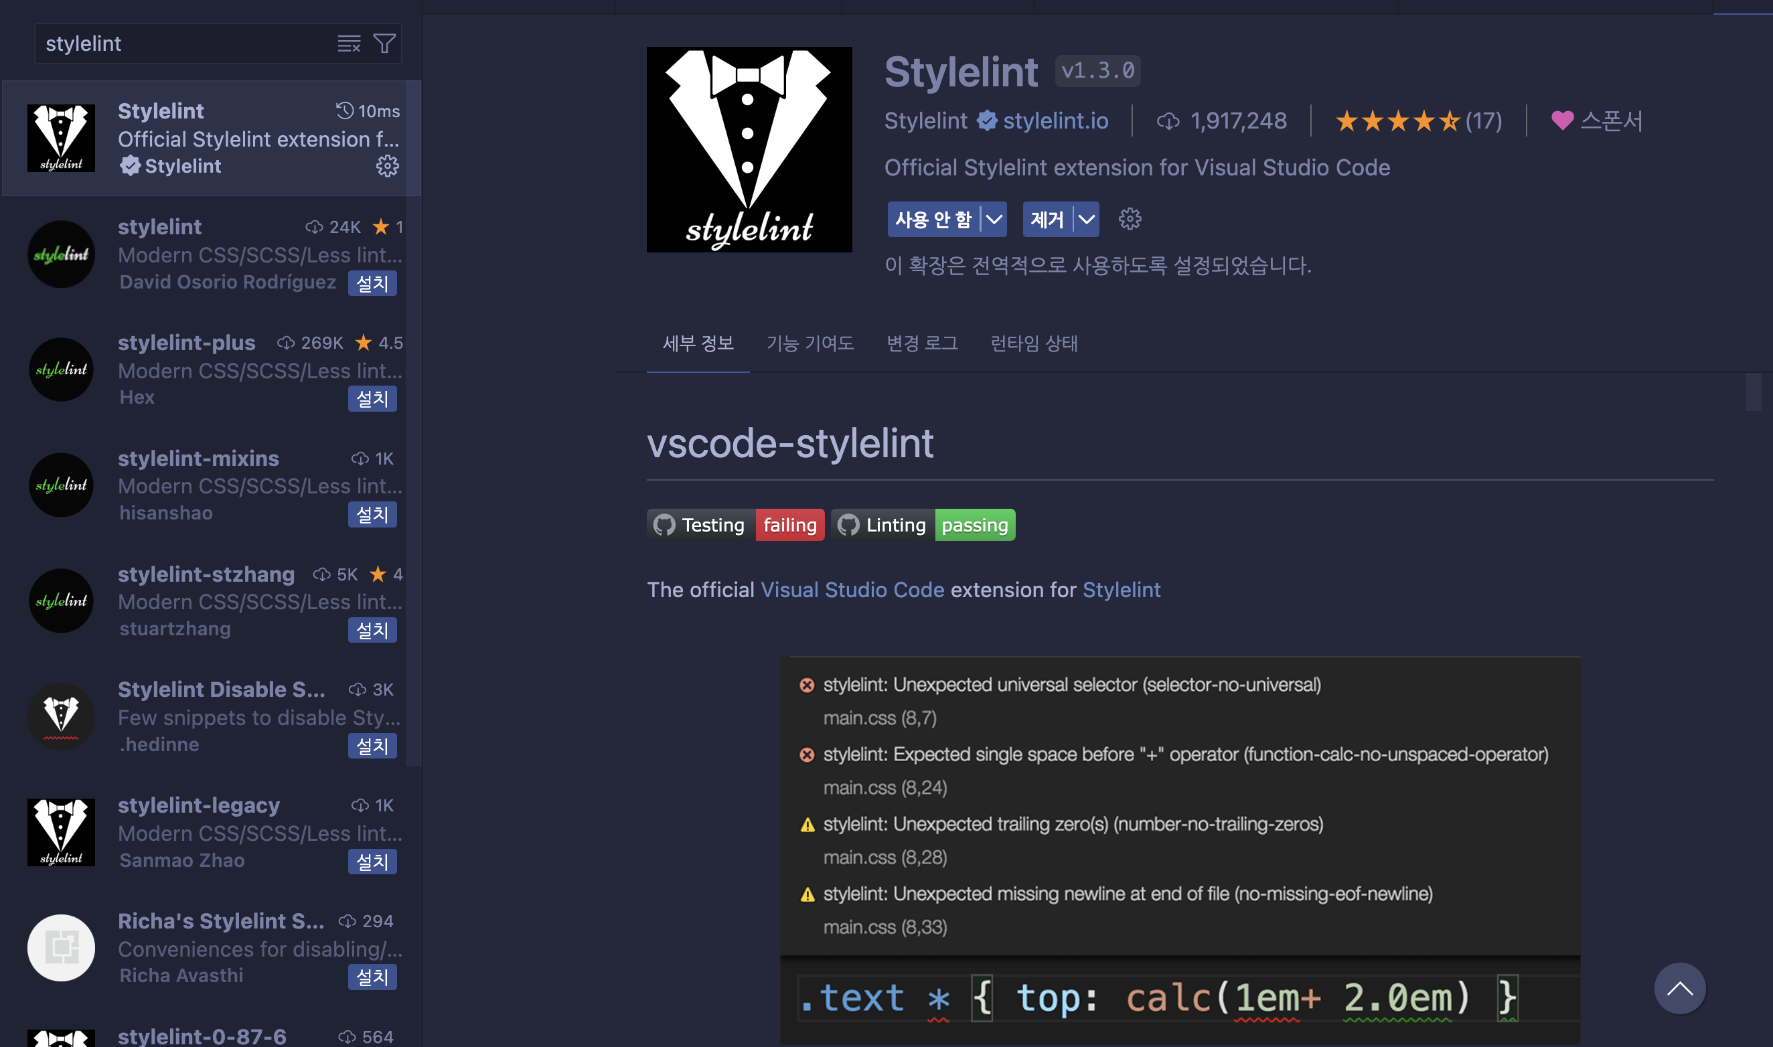Open the 변경 로그 tab

tap(922, 343)
